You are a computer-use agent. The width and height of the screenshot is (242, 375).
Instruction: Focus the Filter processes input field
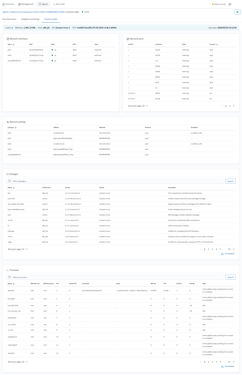117,277
